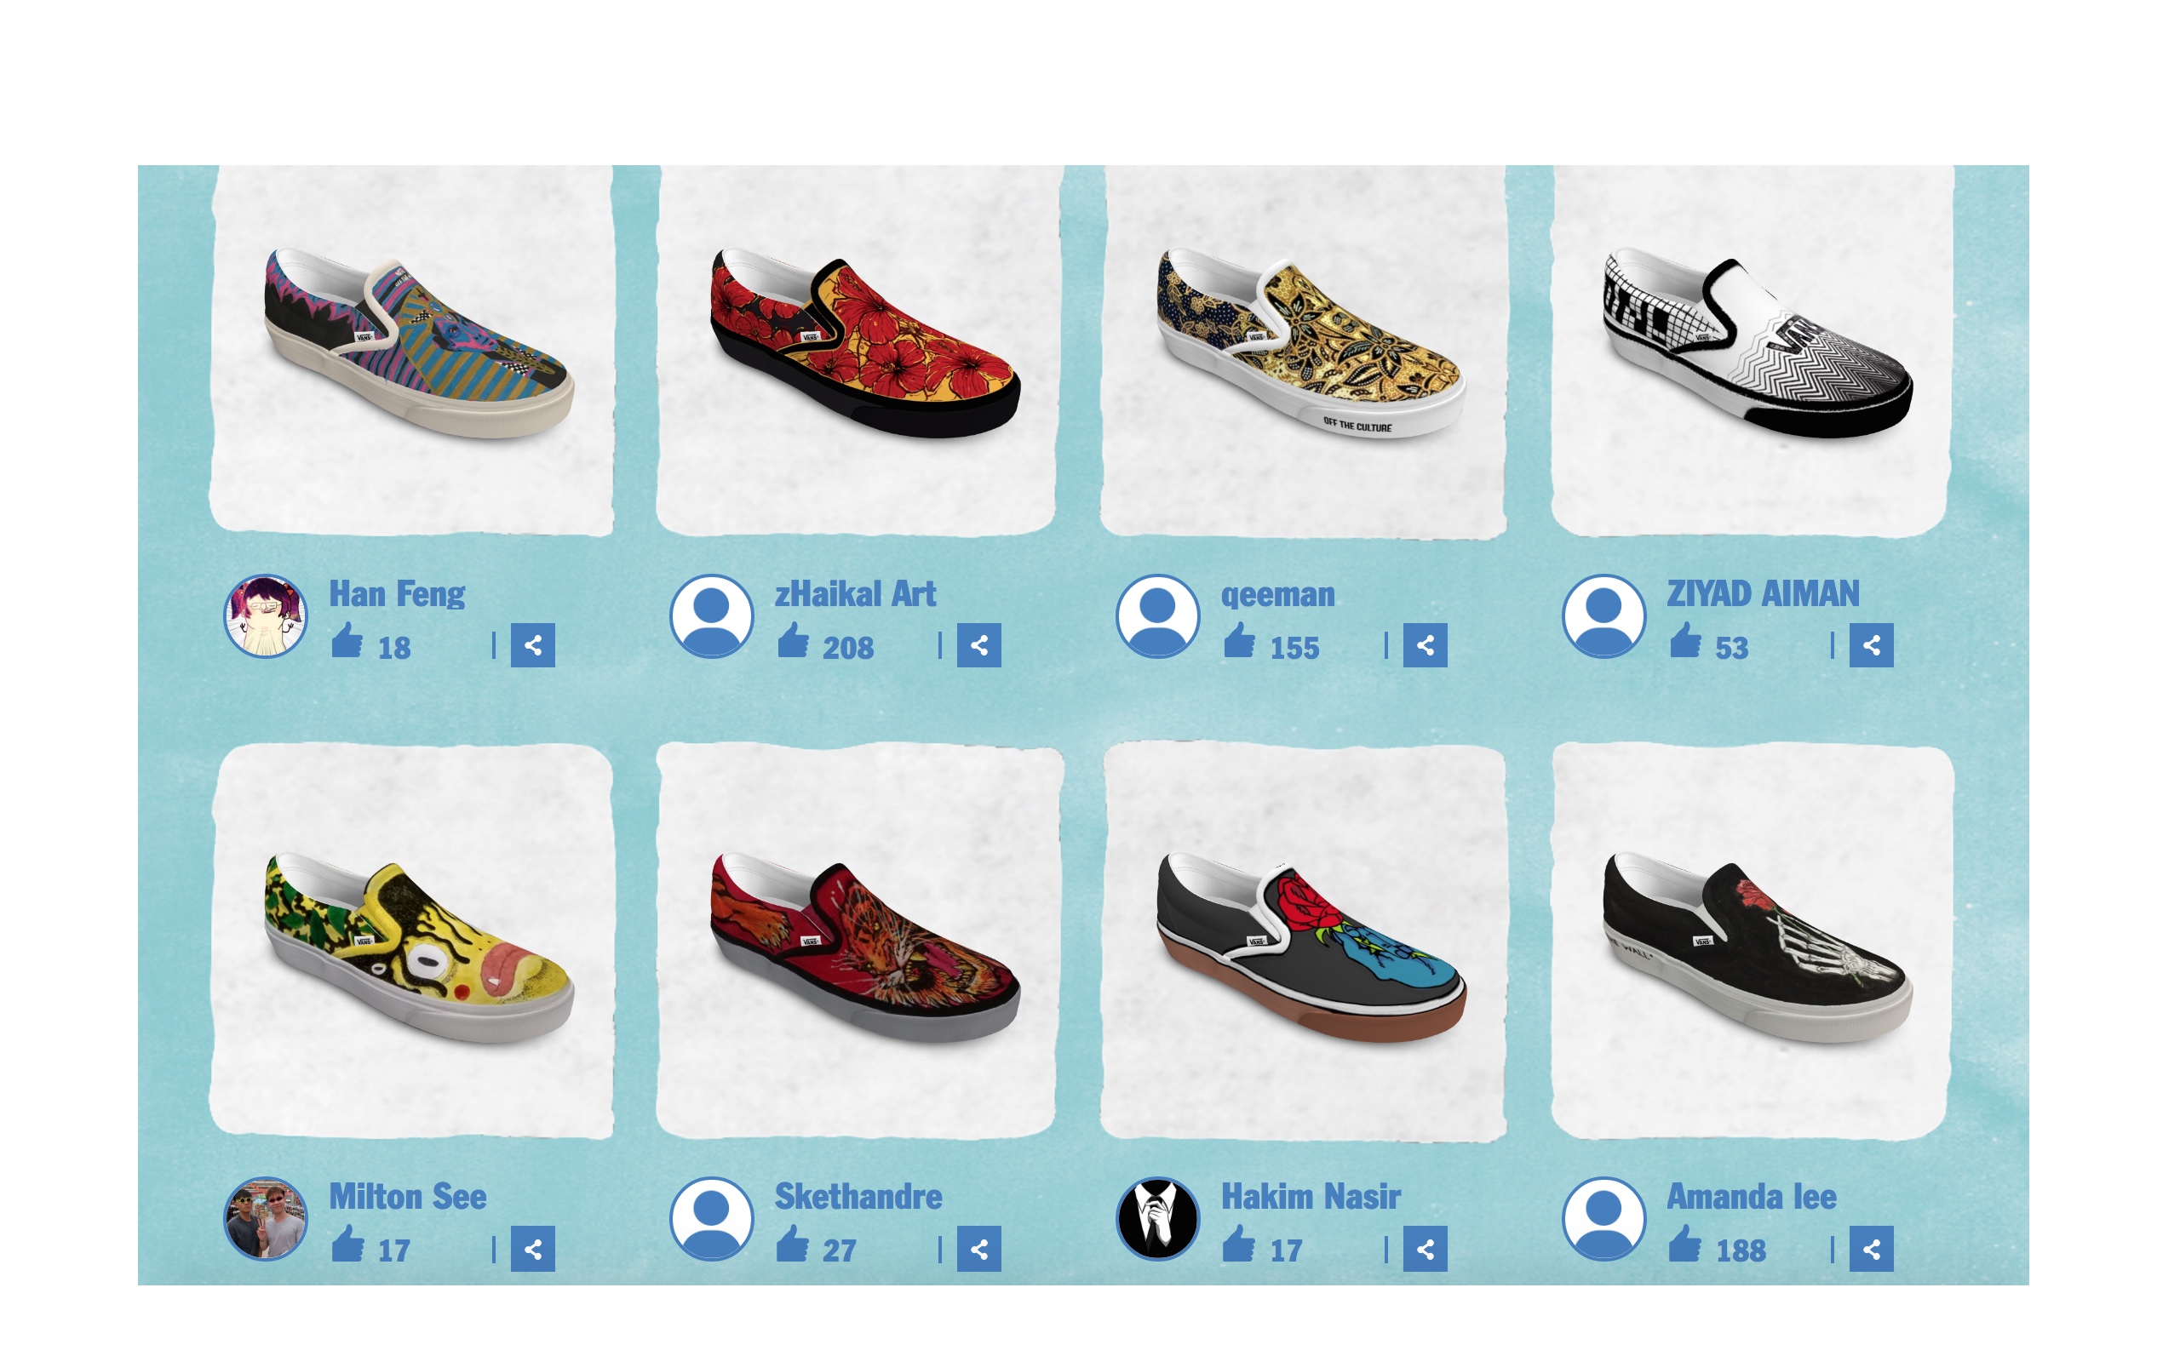Image resolution: width=2180 pixels, height=1362 pixels.
Task: Share zHaikal Art's red floral shoe
Action: pyautogui.click(x=978, y=645)
